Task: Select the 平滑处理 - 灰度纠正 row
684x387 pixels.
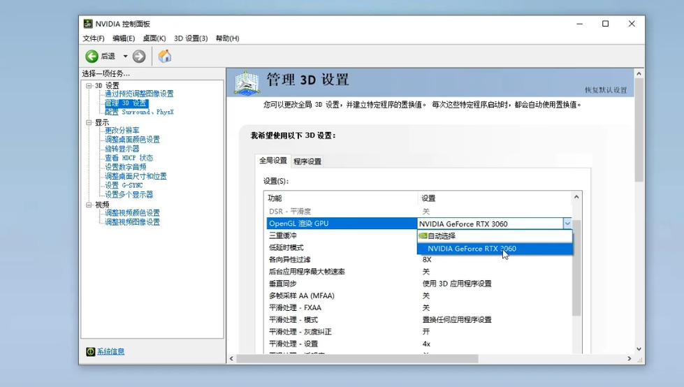Action: coord(420,332)
